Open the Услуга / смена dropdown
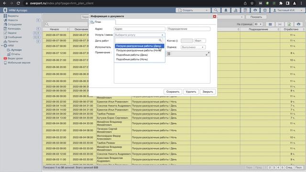Image resolution: width=306 pixels, height=172 pixels. click(139, 35)
